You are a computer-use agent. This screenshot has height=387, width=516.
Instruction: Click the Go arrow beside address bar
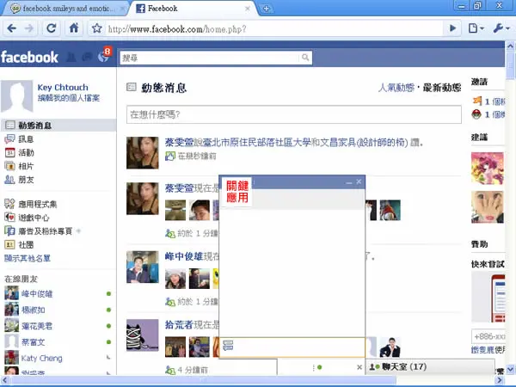point(453,28)
